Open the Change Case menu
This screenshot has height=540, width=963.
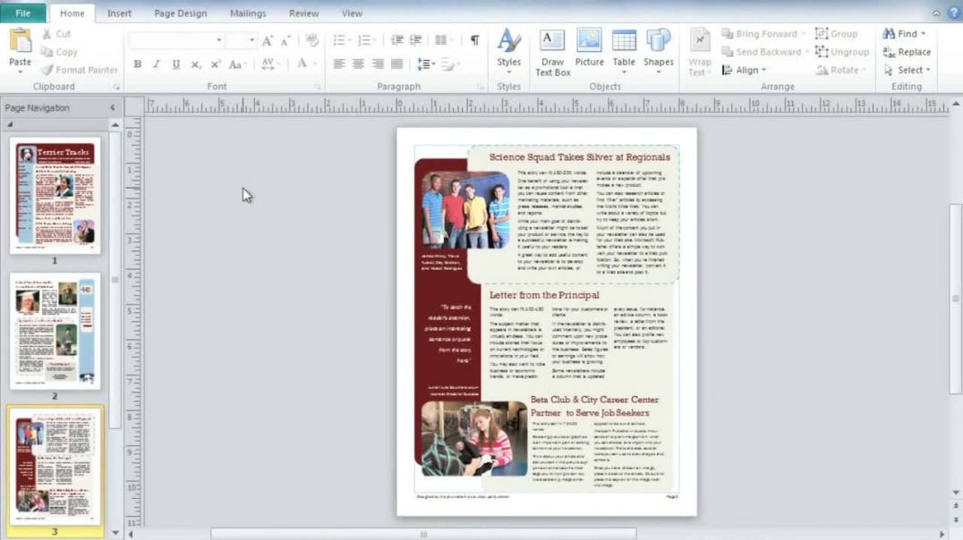click(236, 63)
